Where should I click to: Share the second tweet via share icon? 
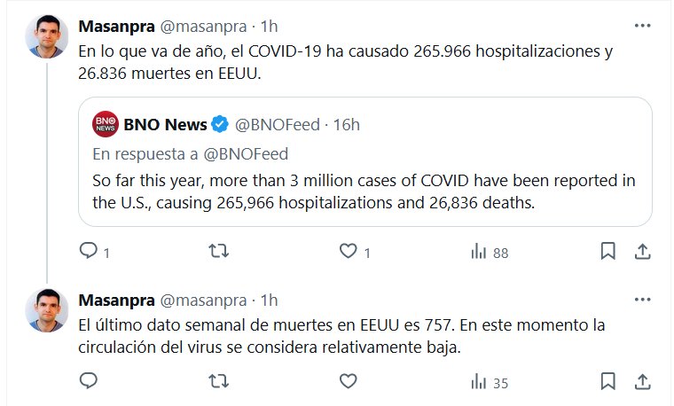pos(640,382)
